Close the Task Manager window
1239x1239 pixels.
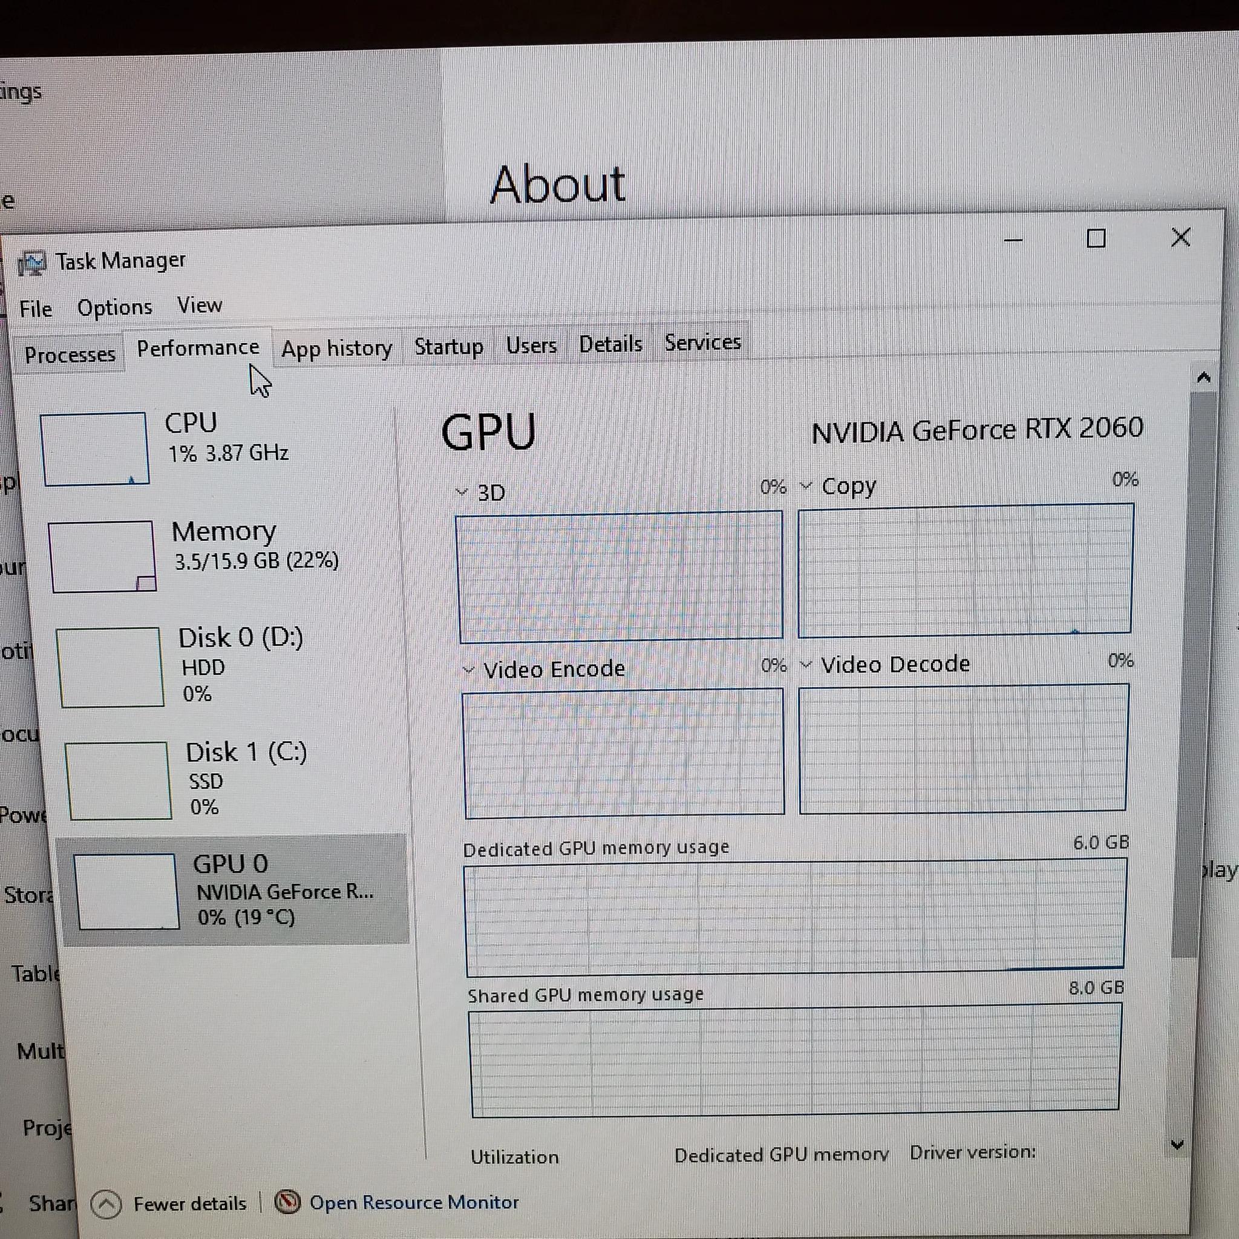point(1181,237)
